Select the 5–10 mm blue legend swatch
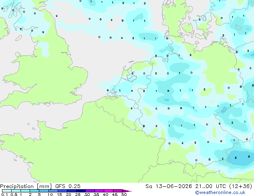Screen dimensions: 254x196 [x=44, y=191]
